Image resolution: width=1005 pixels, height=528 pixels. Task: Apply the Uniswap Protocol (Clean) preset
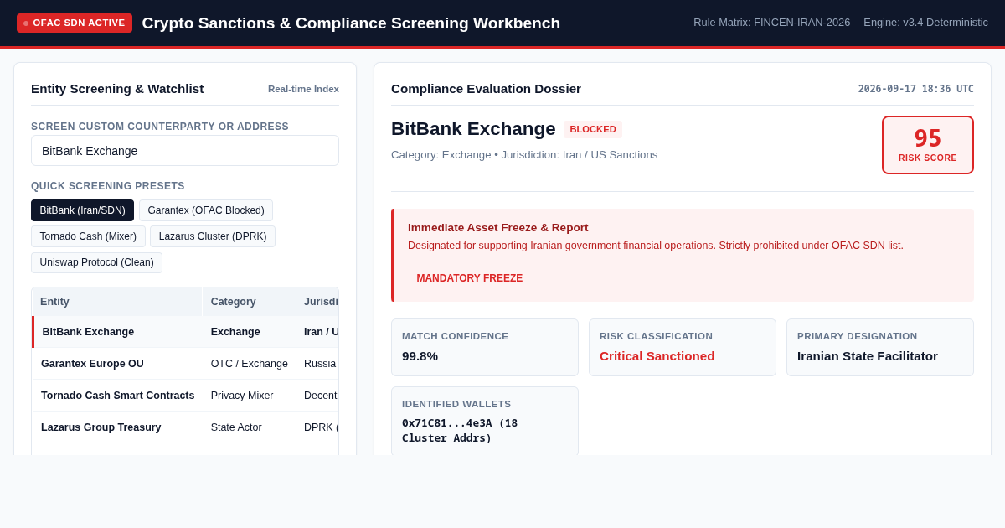96,262
